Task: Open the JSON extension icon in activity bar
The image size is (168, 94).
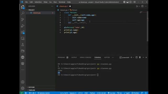Action: (x=23, y=57)
